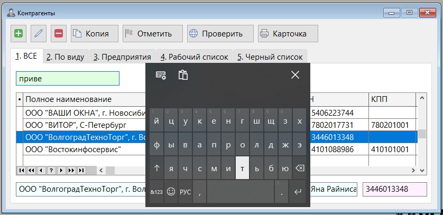Click the green add contractor button

click(x=19, y=34)
